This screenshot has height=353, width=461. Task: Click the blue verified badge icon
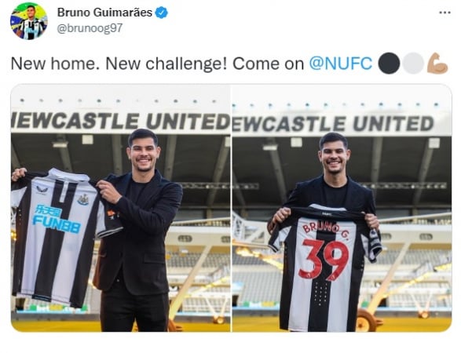pos(162,13)
